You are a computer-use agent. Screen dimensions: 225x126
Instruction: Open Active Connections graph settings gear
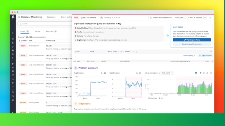(x=201, y=73)
